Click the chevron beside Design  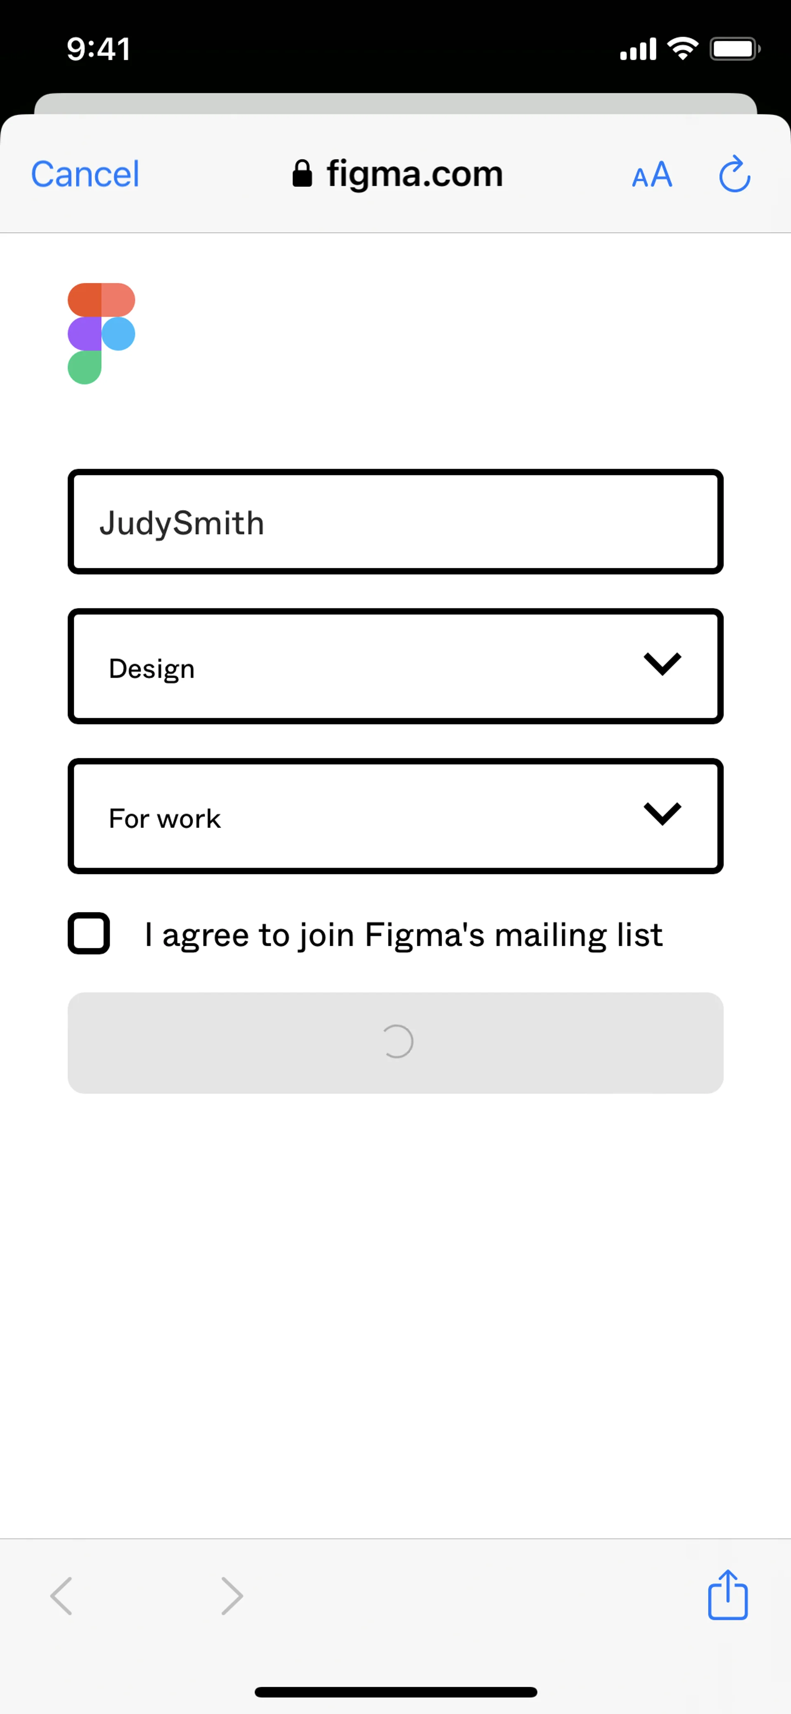(x=662, y=664)
